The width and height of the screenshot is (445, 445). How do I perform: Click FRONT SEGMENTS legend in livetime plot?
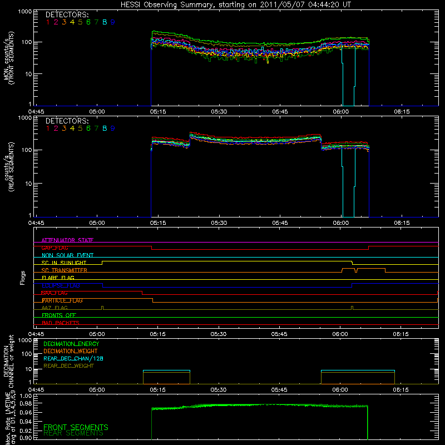point(76,427)
